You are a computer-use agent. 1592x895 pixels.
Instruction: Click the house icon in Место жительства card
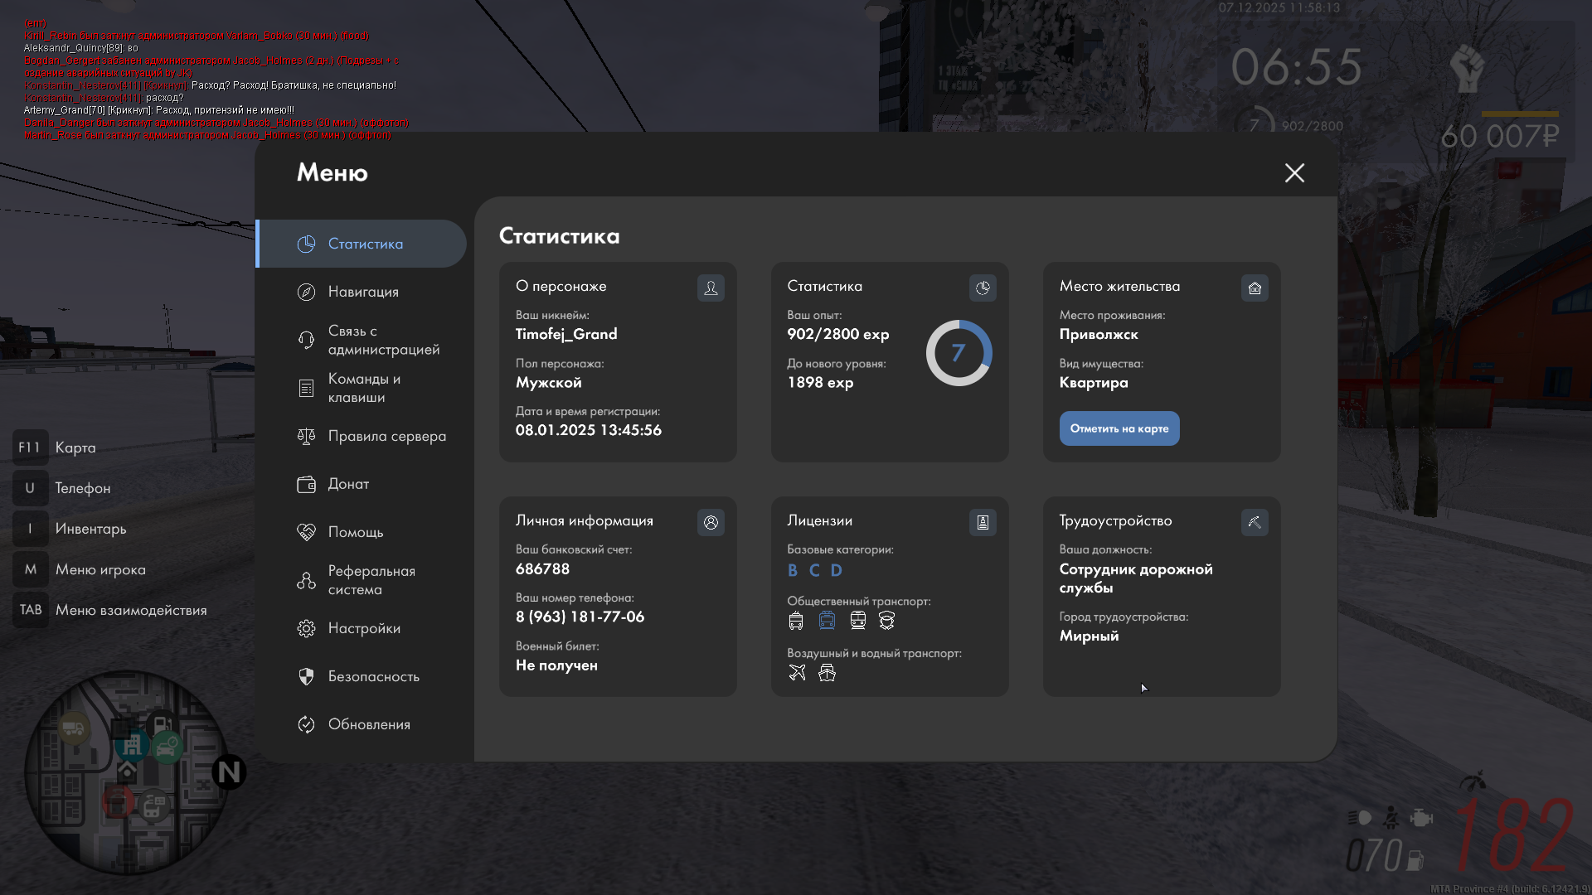(1255, 288)
